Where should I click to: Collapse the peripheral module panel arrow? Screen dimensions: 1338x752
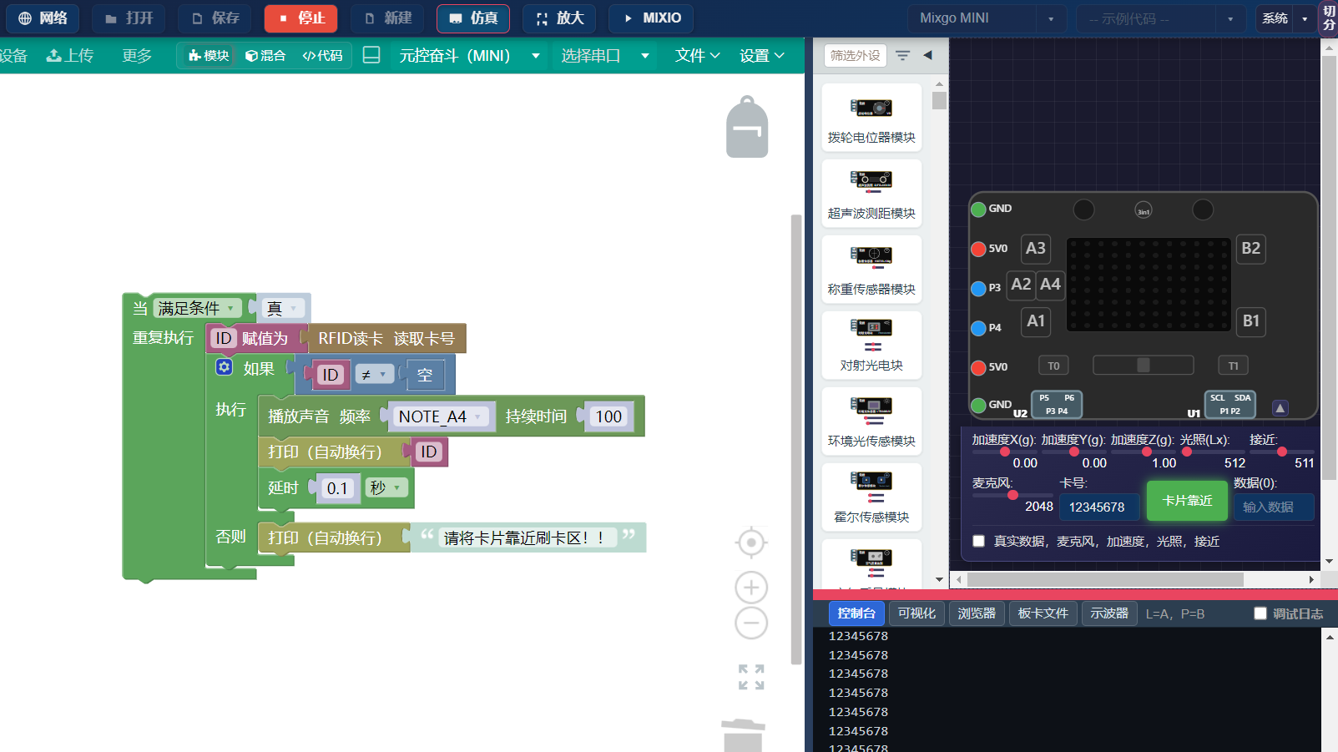(927, 55)
